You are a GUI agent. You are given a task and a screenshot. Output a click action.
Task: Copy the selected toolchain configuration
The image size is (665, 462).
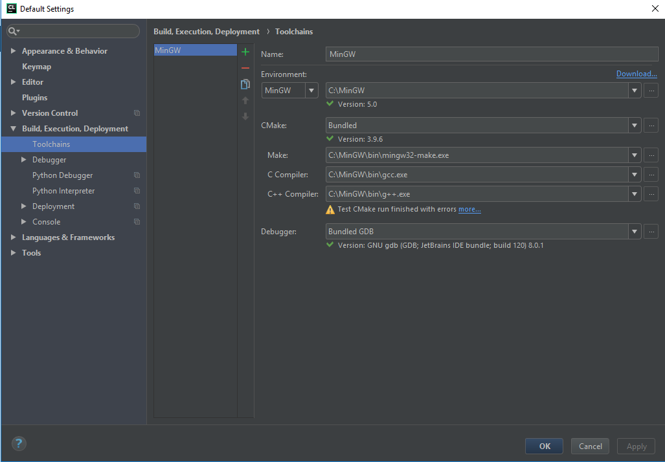[245, 84]
